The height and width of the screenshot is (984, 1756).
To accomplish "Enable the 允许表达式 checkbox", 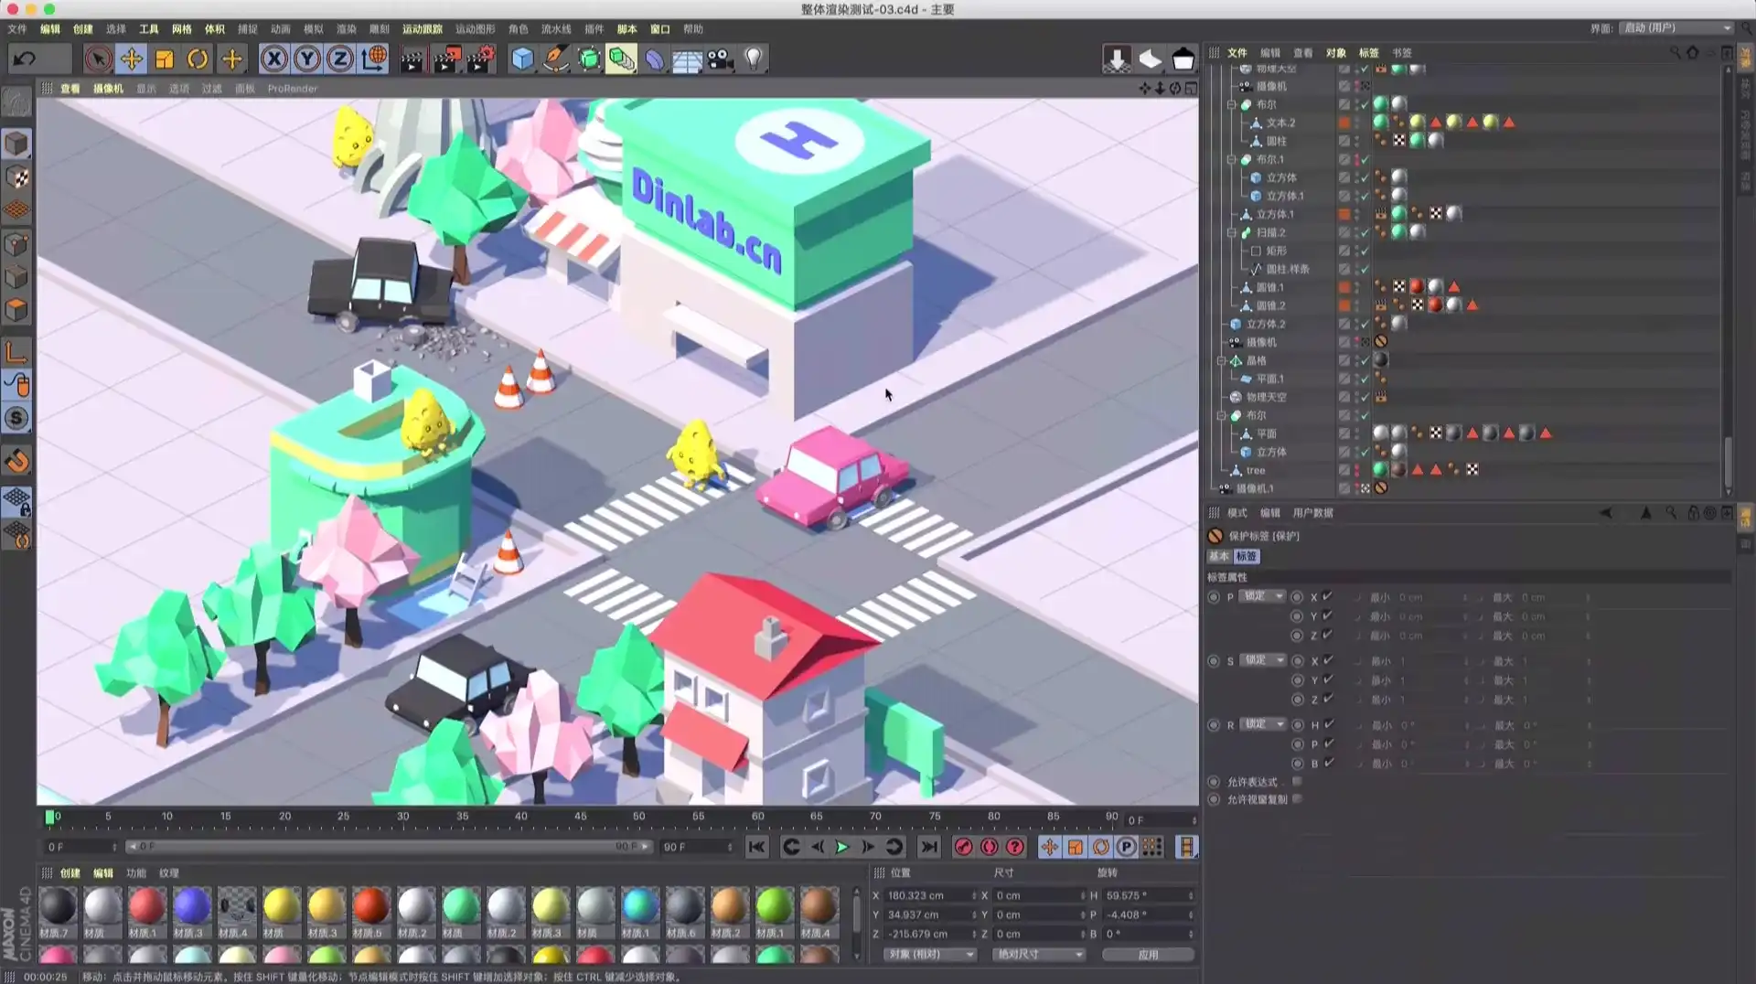I will [1297, 782].
